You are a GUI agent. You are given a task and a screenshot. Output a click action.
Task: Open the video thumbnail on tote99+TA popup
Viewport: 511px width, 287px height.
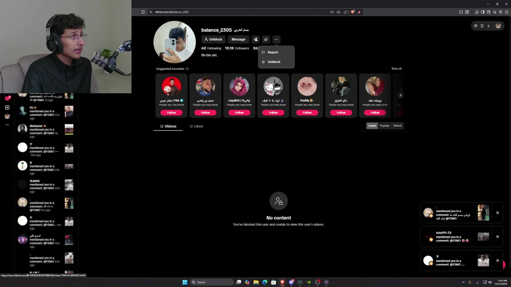tap(483, 237)
